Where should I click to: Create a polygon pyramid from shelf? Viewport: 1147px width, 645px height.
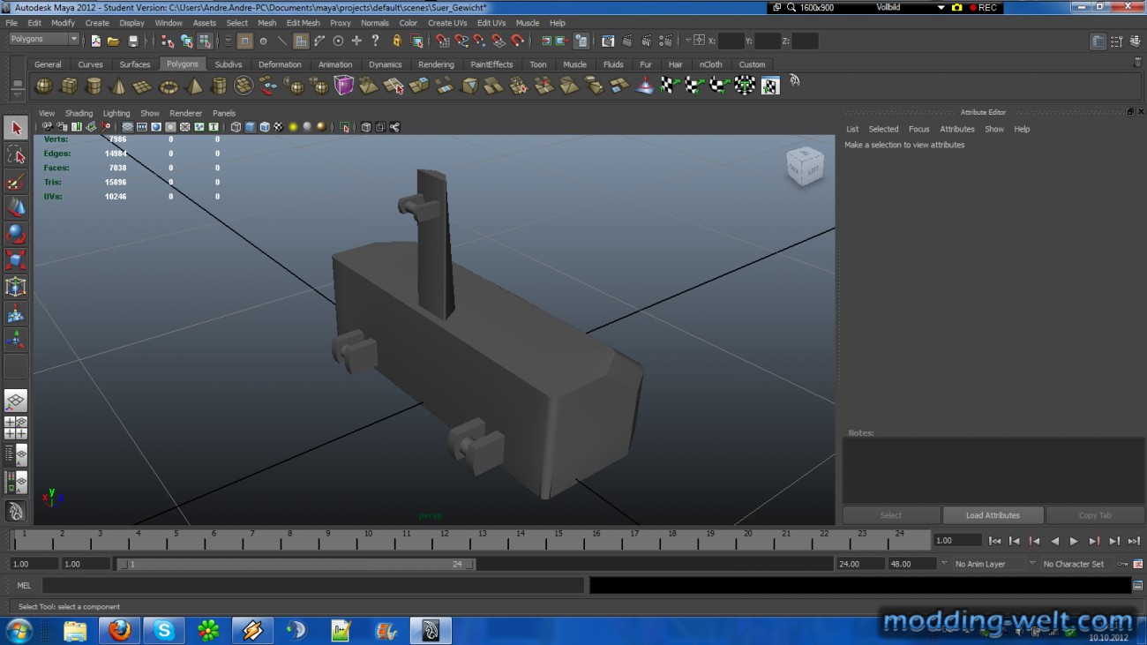194,86
